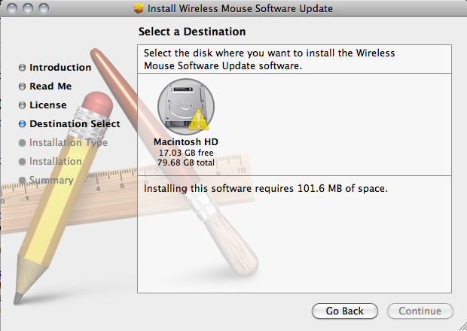
Task: Click the Installation step bullet
Action: 22,162
